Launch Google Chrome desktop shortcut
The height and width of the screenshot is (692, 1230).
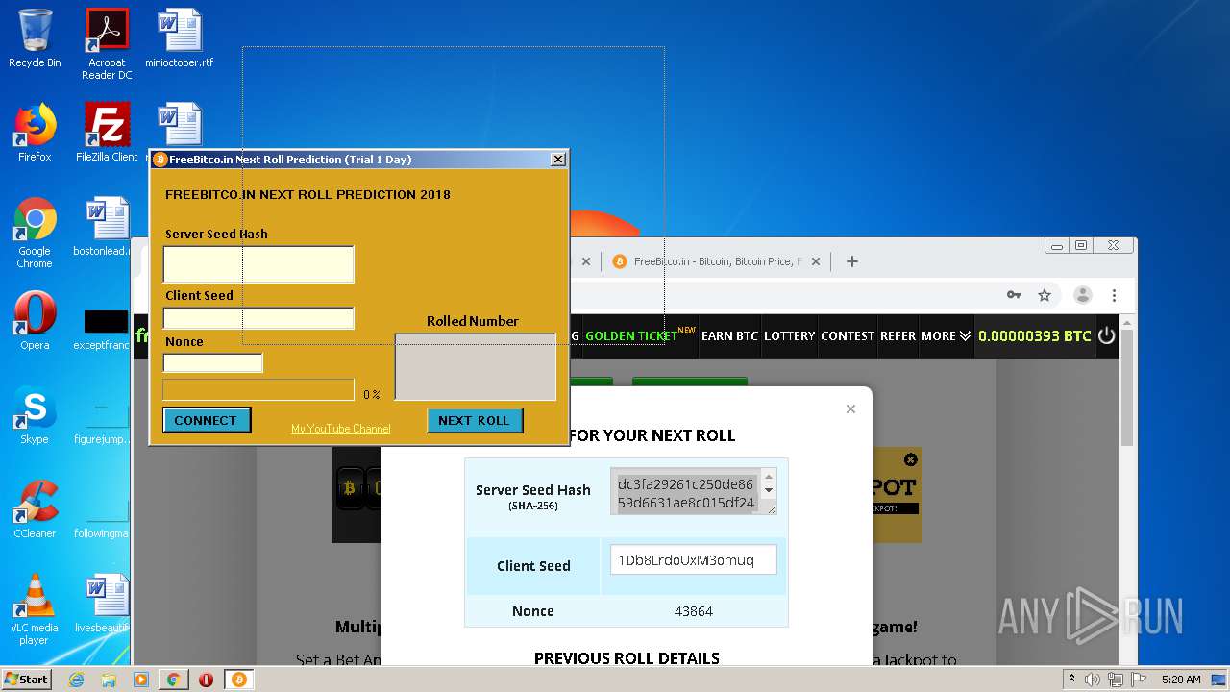[x=35, y=232]
